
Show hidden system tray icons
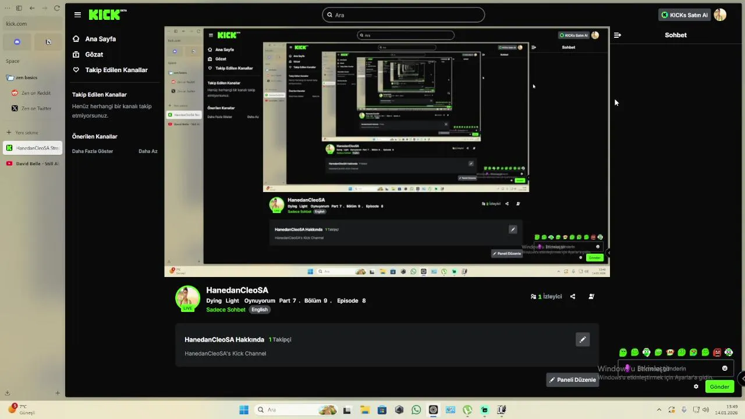[659, 410]
